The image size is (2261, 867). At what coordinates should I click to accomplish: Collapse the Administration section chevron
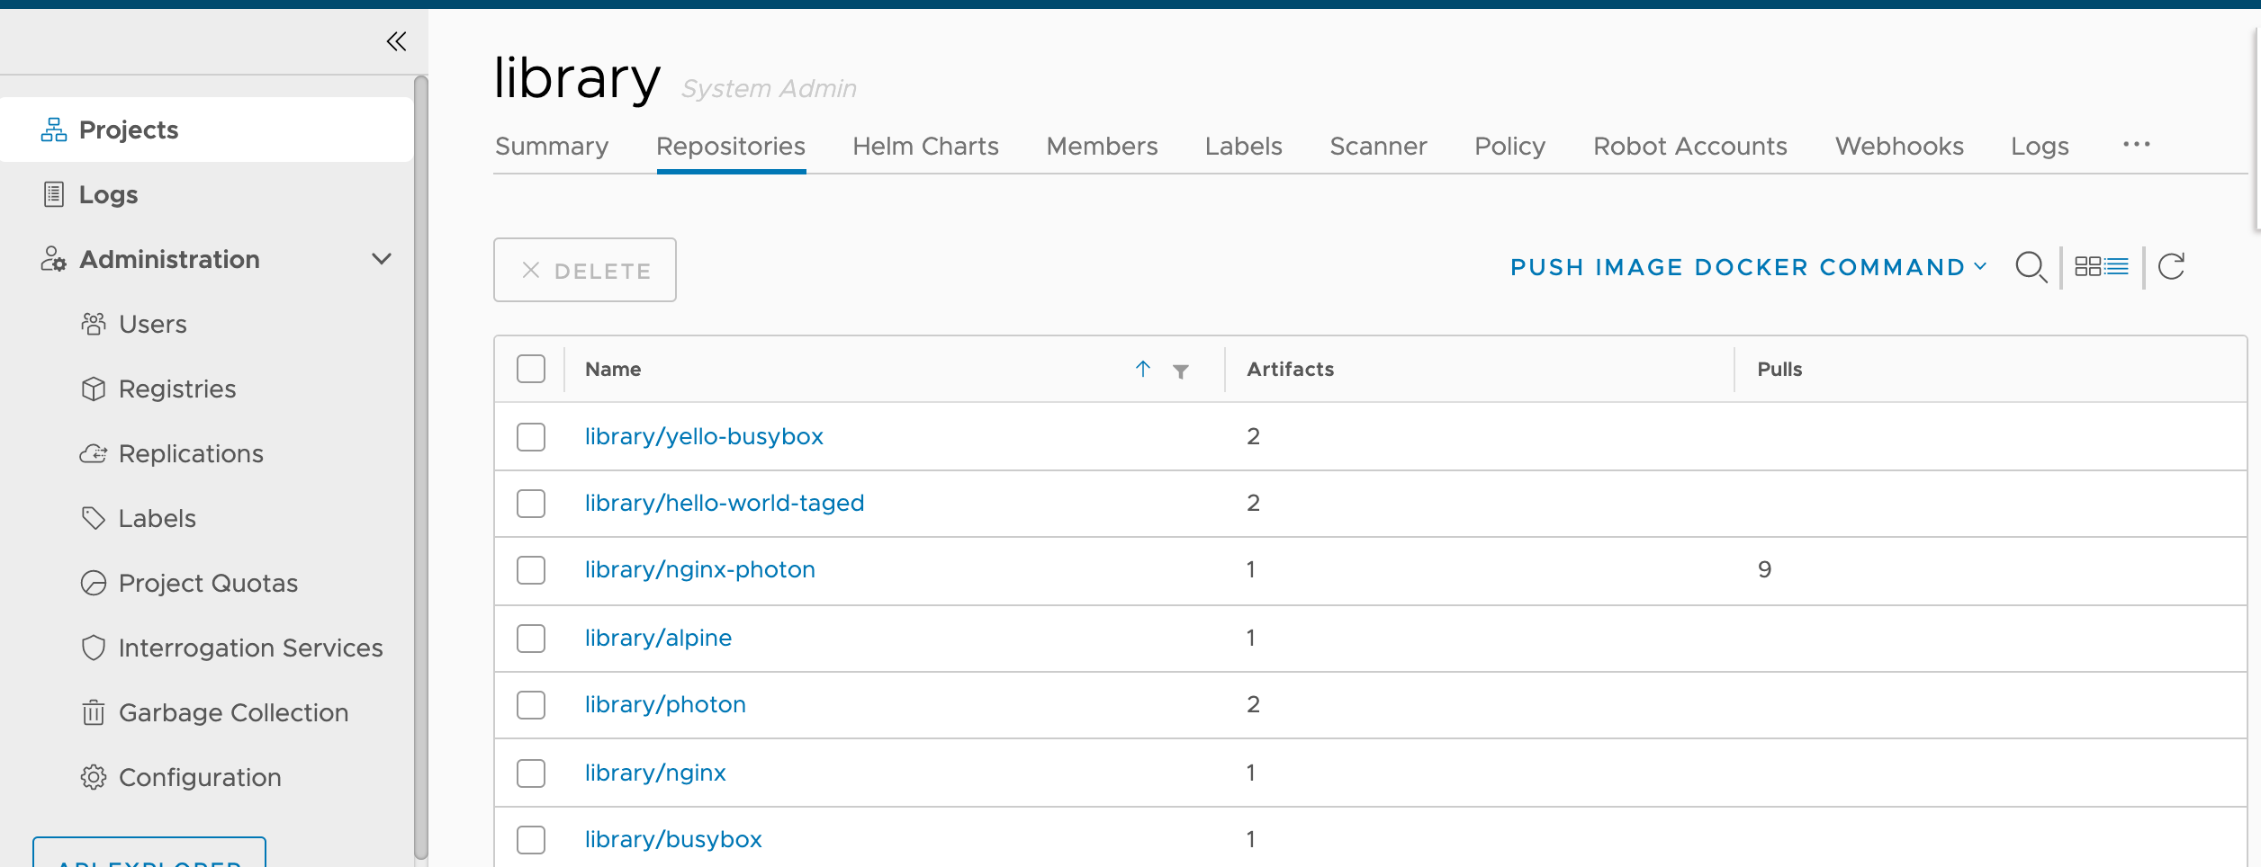(x=382, y=259)
